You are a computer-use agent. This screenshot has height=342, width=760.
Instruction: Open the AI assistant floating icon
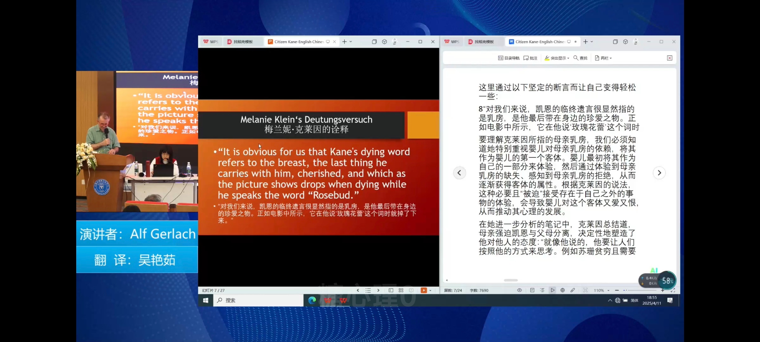point(654,270)
